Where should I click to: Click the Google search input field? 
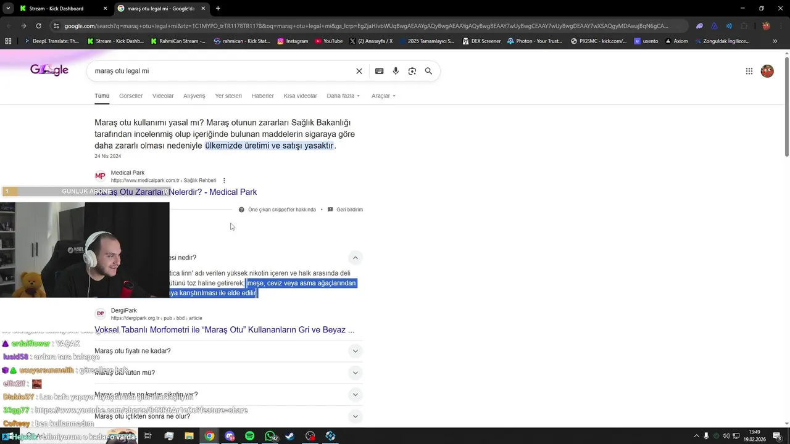click(x=222, y=71)
